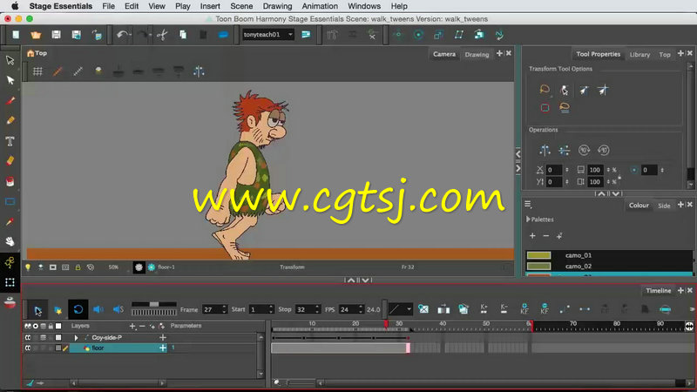Select the Lasso selection mode option
The width and height of the screenshot is (697, 392).
(545, 90)
